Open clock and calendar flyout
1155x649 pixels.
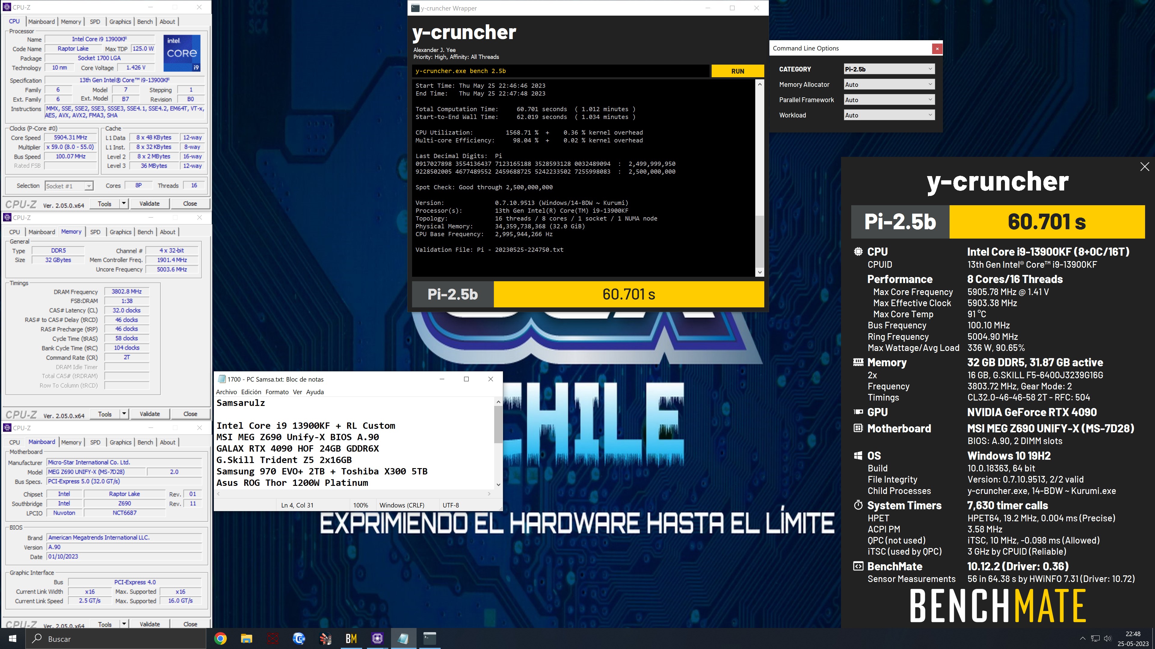[x=1132, y=638]
